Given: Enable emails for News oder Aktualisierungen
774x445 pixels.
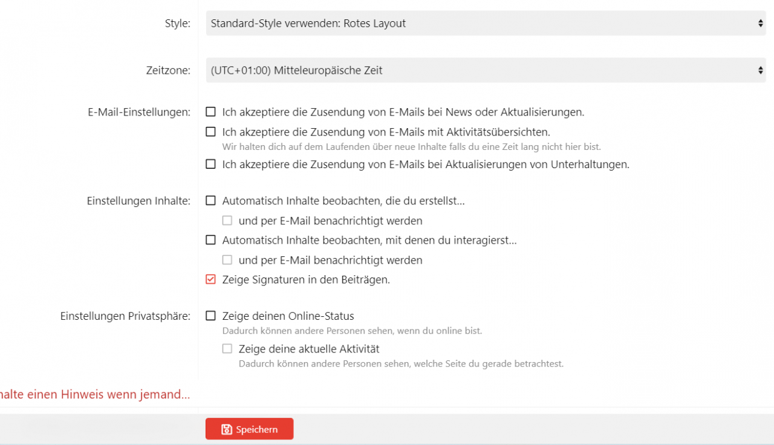Looking at the screenshot, I should [210, 112].
